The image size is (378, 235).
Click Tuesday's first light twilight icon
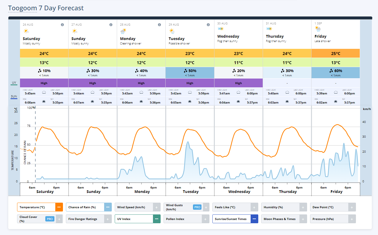click(190, 92)
